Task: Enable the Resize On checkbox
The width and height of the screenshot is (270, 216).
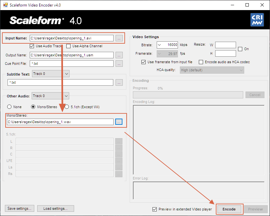Action: (240, 49)
